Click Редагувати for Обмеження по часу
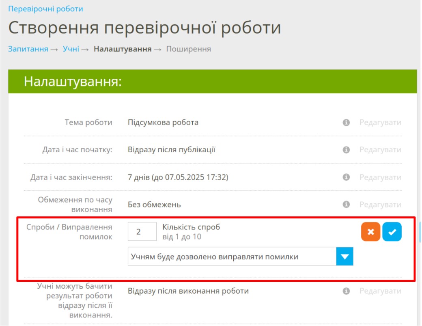Image resolution: width=422 pixels, height=326 pixels. pos(380,205)
